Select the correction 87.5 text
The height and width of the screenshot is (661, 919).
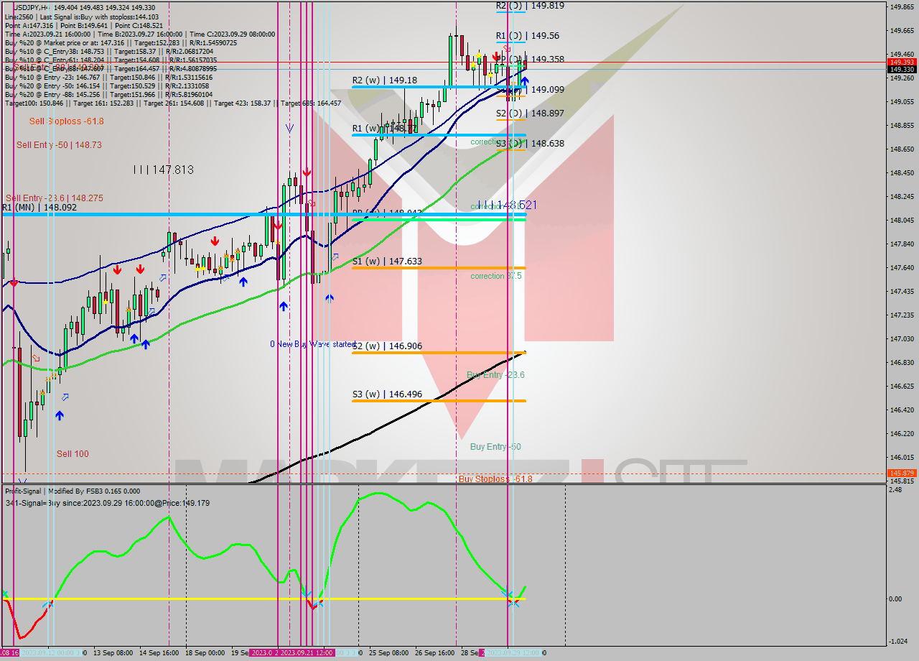pyautogui.click(x=496, y=276)
